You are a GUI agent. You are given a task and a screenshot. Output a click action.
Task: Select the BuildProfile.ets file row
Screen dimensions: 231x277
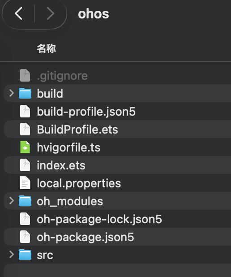point(117,129)
